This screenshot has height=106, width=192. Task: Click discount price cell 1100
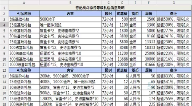tap(122, 25)
